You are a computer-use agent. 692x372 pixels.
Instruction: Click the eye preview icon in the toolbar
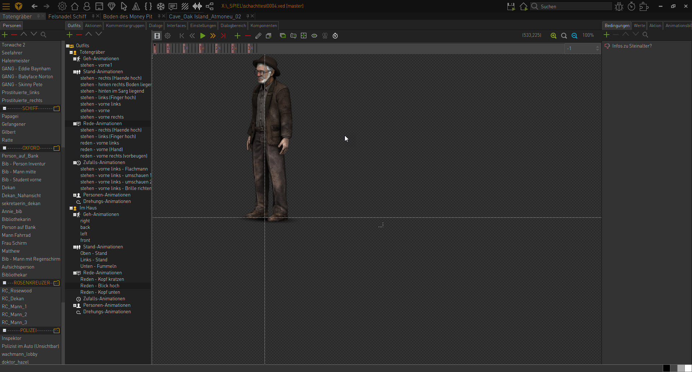pyautogui.click(x=314, y=36)
